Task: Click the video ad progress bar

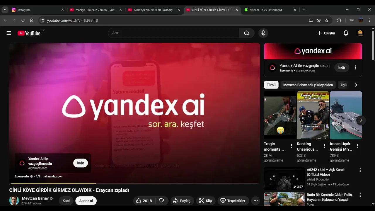Action: coord(134,184)
